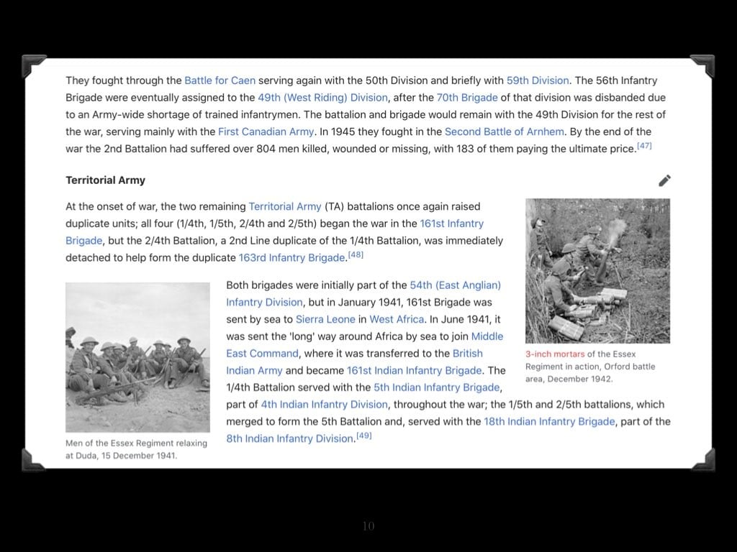Click citation reference number 47
Image resolution: width=737 pixels, height=552 pixels.
click(x=644, y=146)
